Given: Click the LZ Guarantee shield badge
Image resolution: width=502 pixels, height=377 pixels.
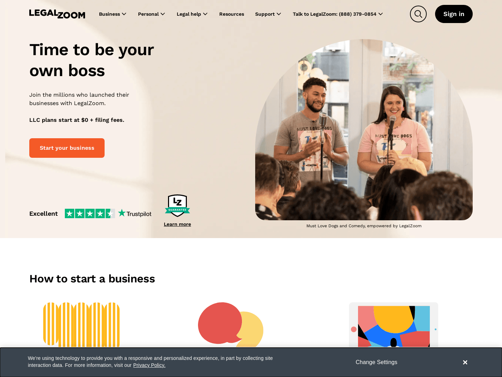Looking at the screenshot, I should (177, 206).
